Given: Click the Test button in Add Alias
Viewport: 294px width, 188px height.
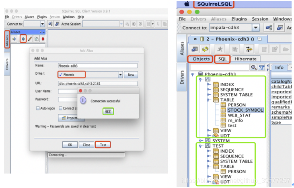Looking at the screenshot, I should (x=103, y=145).
